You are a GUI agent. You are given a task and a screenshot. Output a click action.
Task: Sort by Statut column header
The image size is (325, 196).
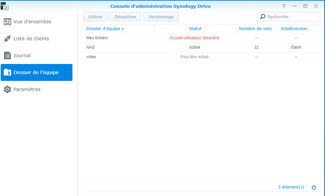pos(195,29)
